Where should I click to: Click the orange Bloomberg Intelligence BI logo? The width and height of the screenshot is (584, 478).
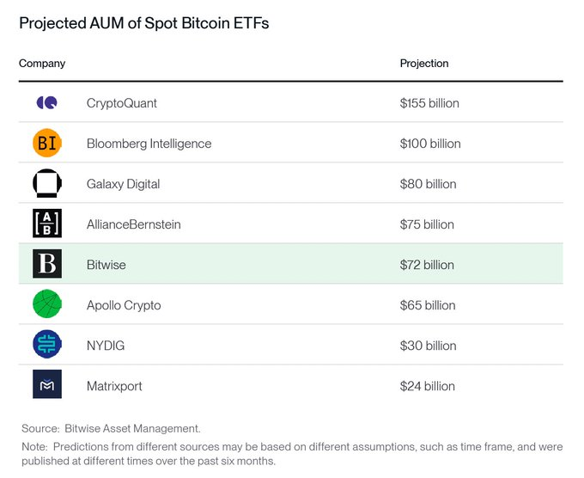pos(47,144)
